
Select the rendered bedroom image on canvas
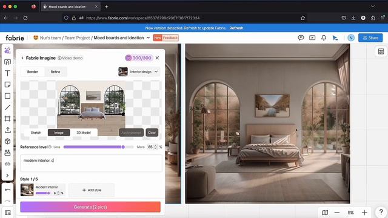click(x=267, y=124)
